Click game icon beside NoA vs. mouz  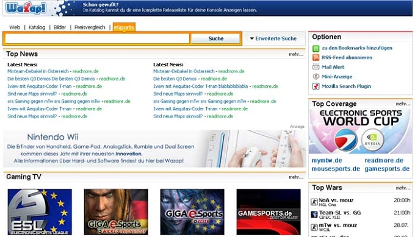coord(314,202)
